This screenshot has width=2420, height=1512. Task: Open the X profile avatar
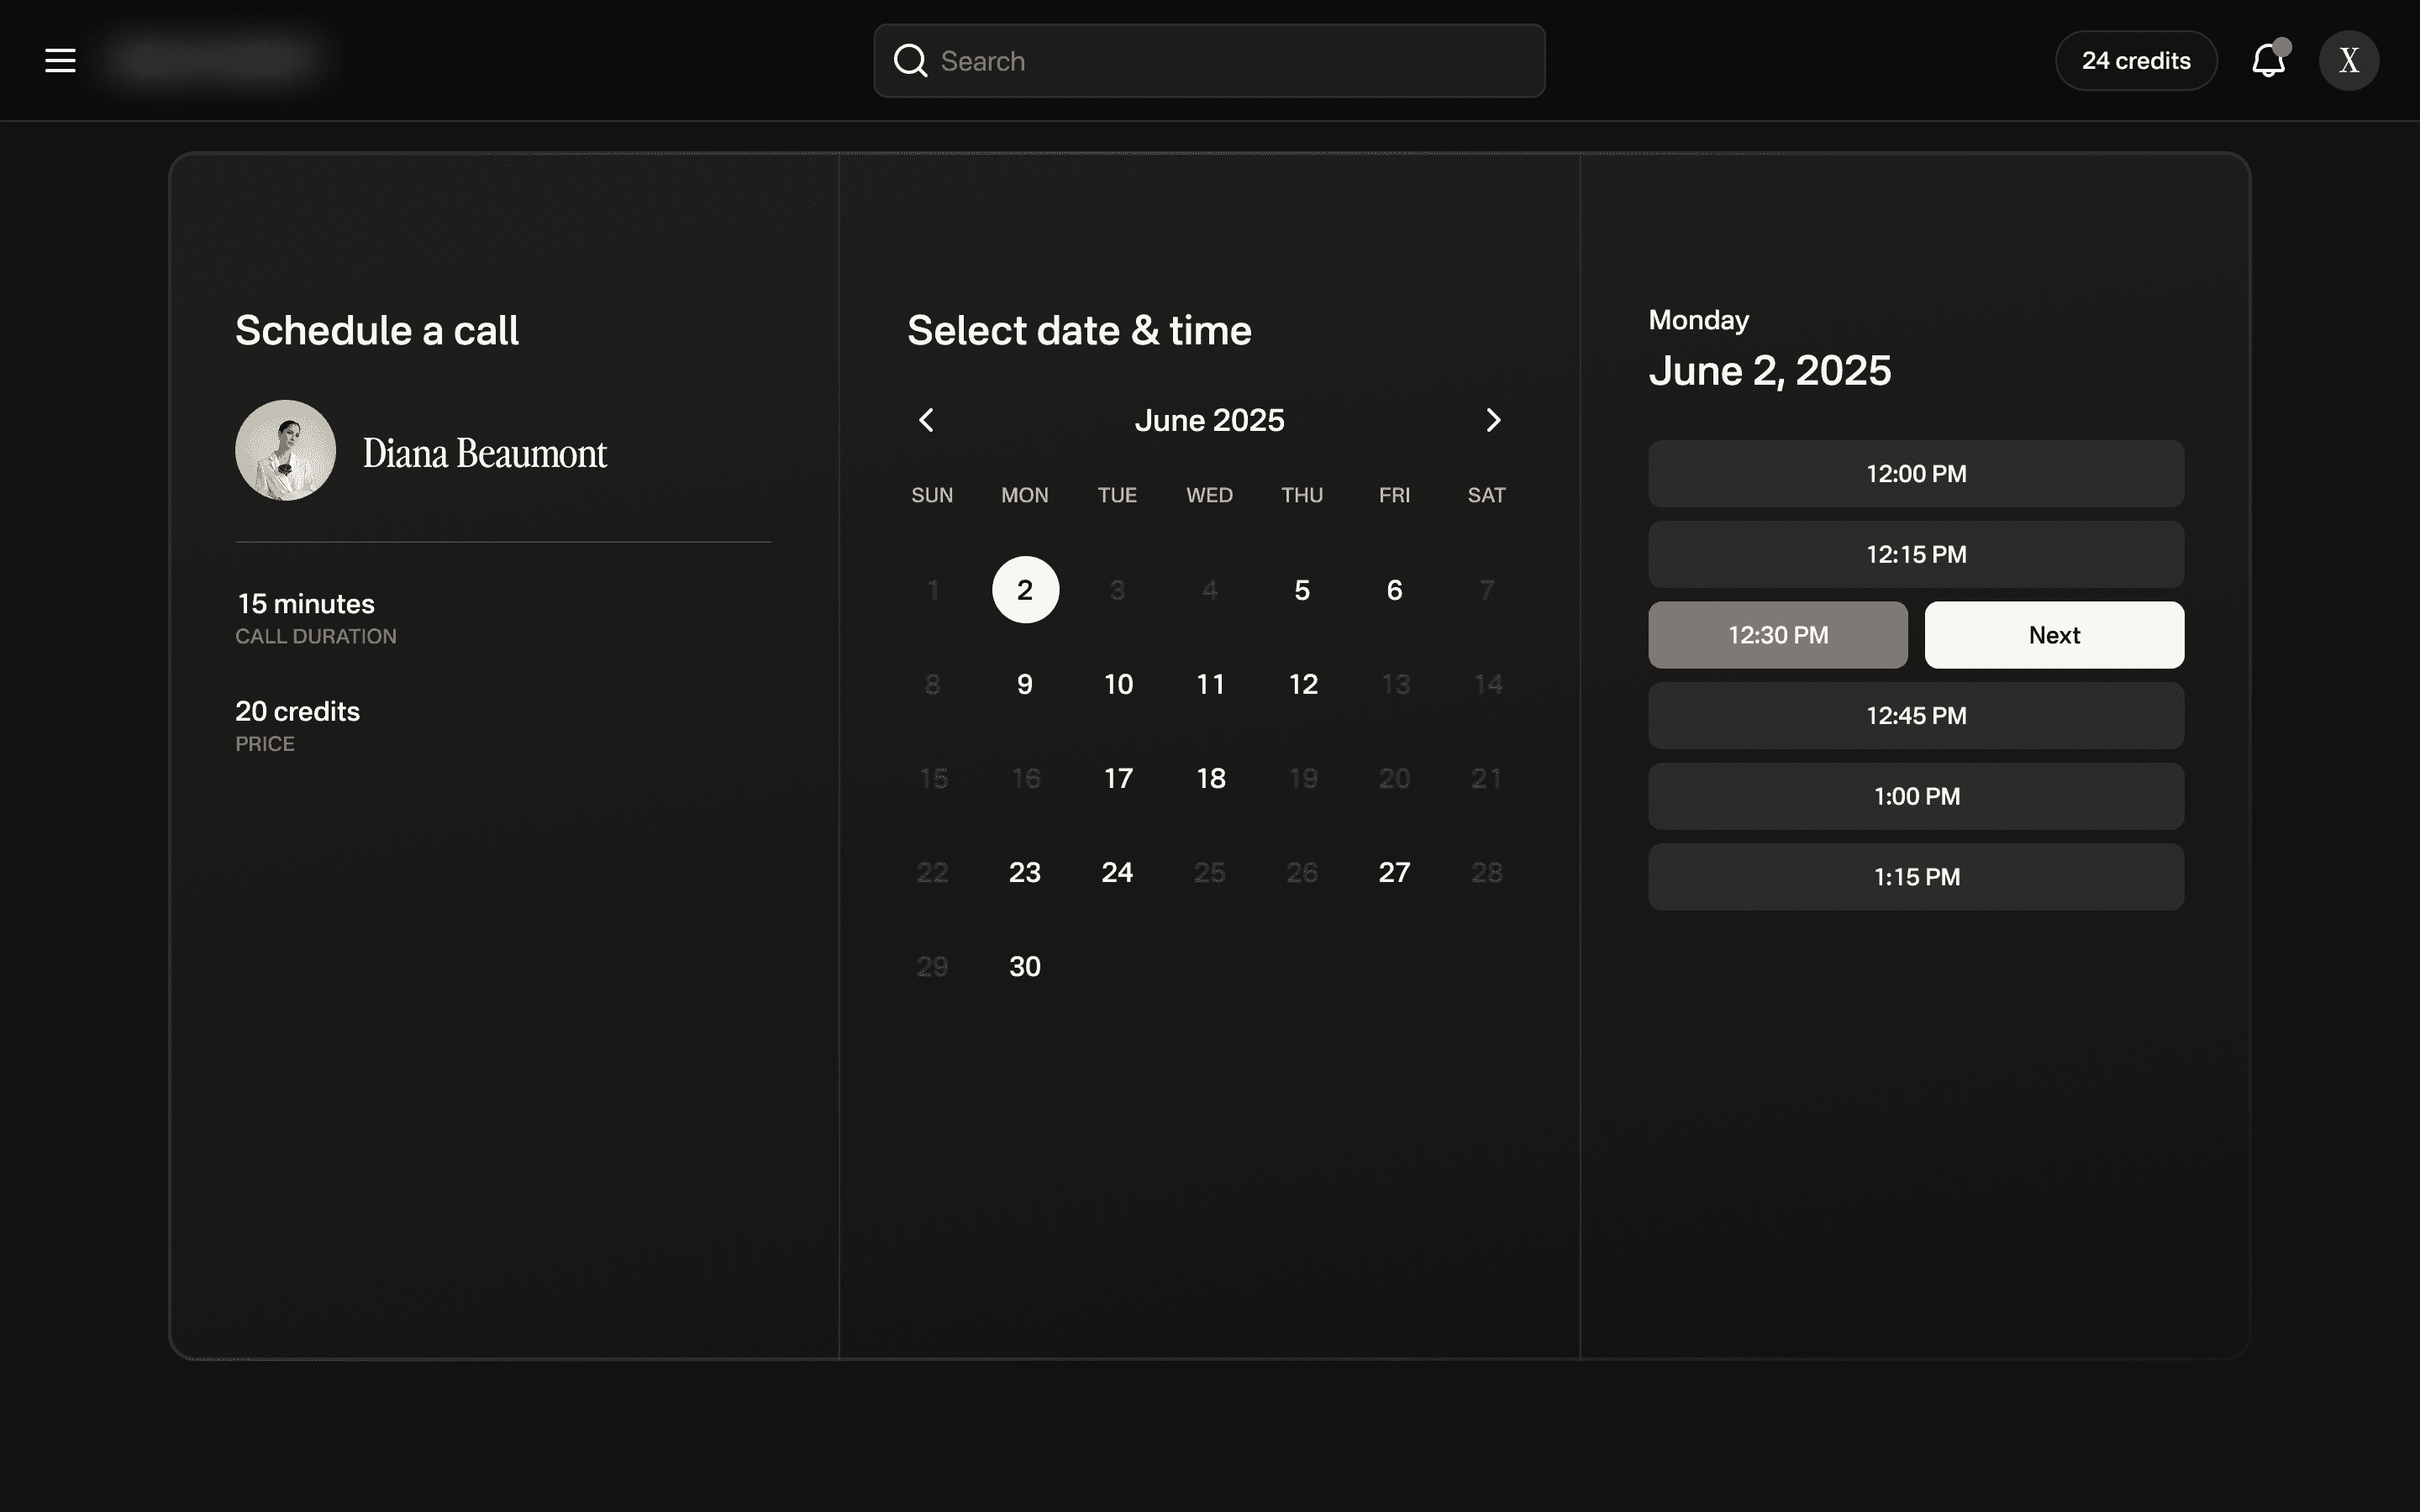tap(2348, 61)
